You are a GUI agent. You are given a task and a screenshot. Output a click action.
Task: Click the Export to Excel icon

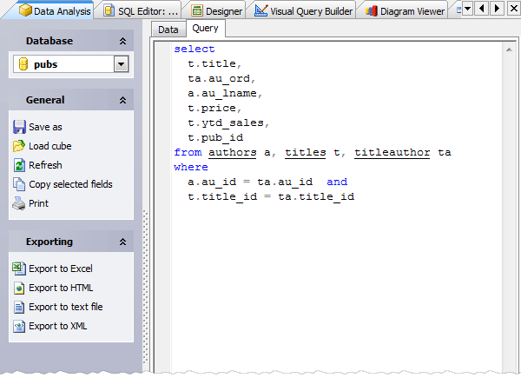coord(19,269)
